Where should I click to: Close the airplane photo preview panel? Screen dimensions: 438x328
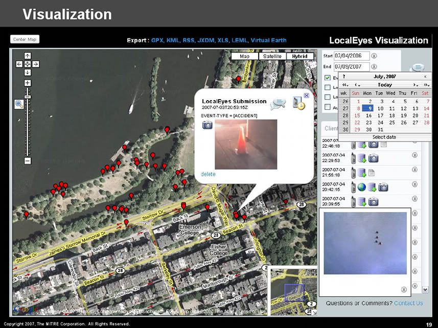(x=404, y=290)
